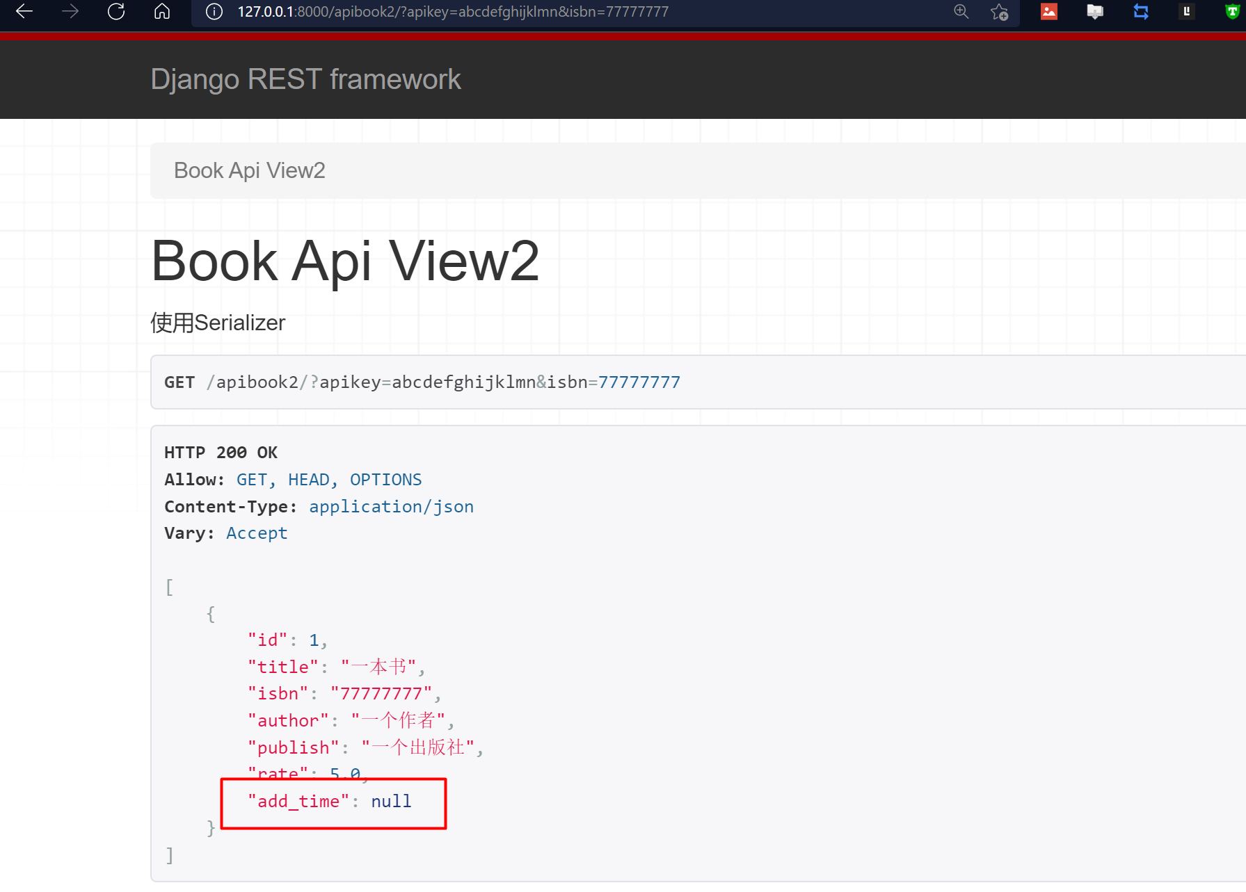This screenshot has width=1246, height=892.
Task: Click the Book Api View2 page heading
Action: tap(345, 261)
